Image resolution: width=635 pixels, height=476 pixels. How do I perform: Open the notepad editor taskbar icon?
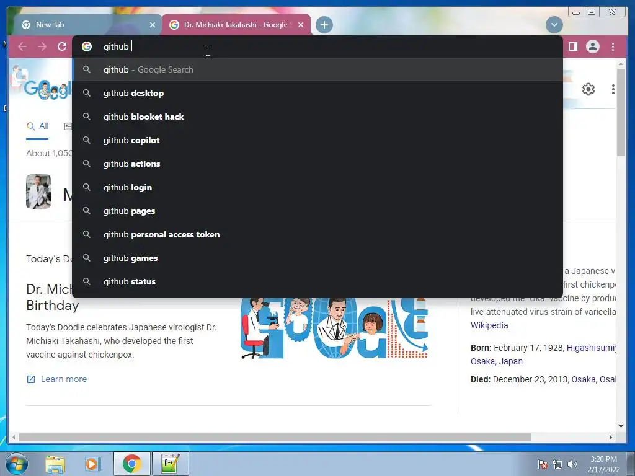(170, 464)
